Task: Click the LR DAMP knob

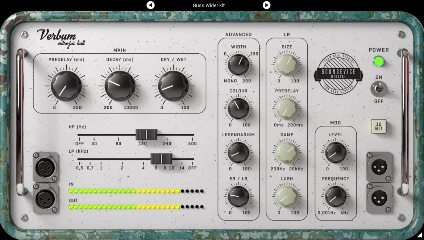Action: click(x=287, y=153)
